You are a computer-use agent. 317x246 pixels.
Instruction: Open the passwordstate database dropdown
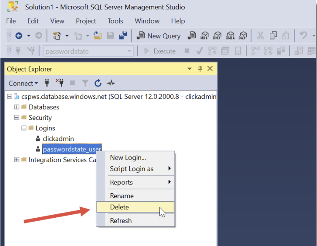click(x=89, y=51)
